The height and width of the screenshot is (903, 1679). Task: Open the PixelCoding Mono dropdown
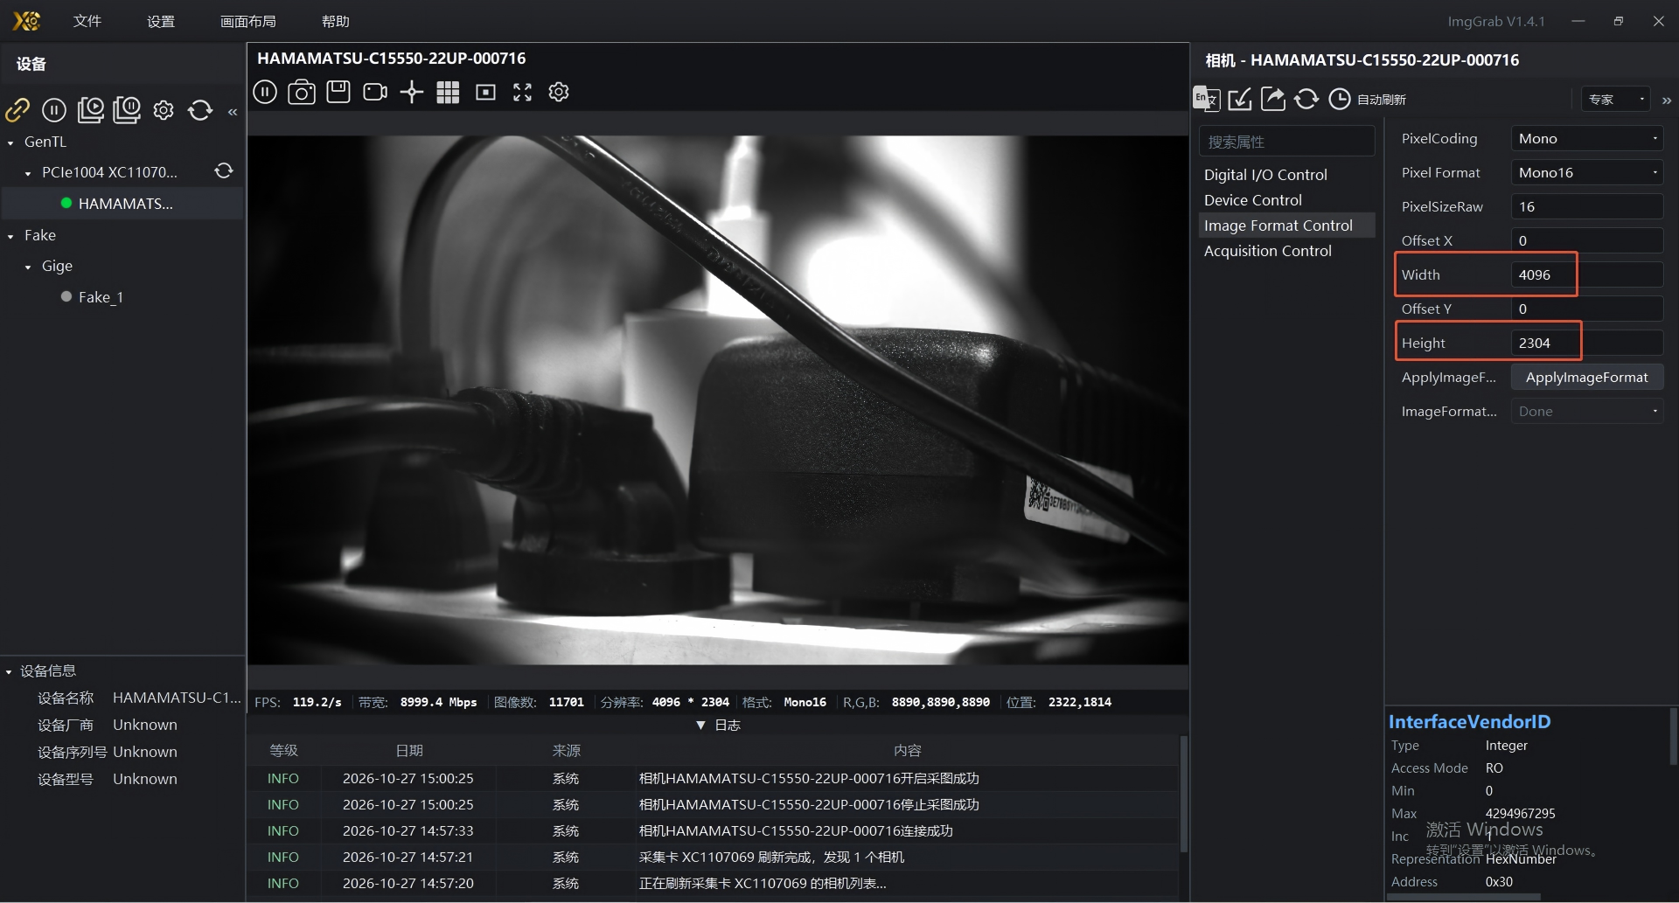(1586, 138)
